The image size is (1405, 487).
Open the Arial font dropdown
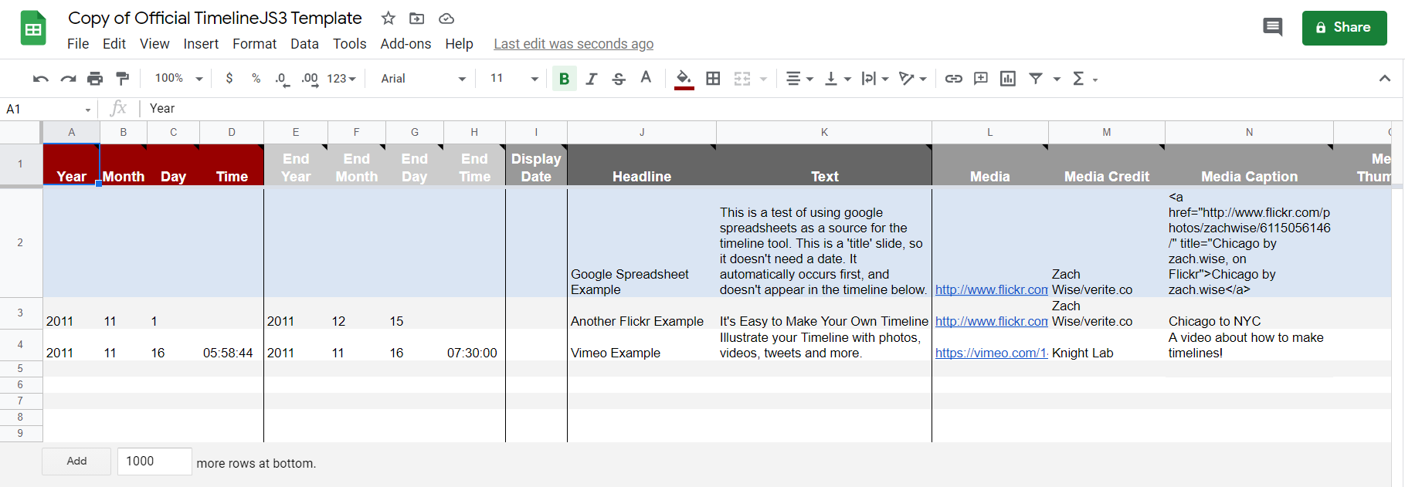(x=423, y=79)
